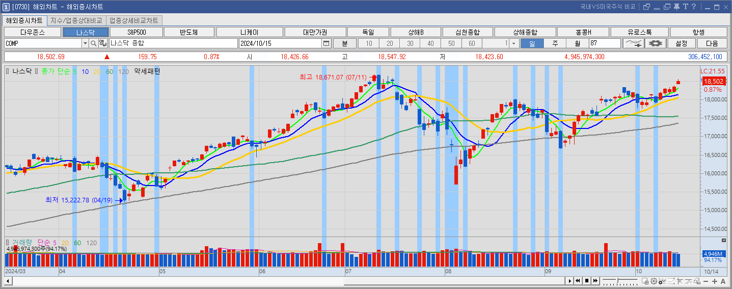
Task: Click the stop button in chart replay
Action: (x=587, y=281)
